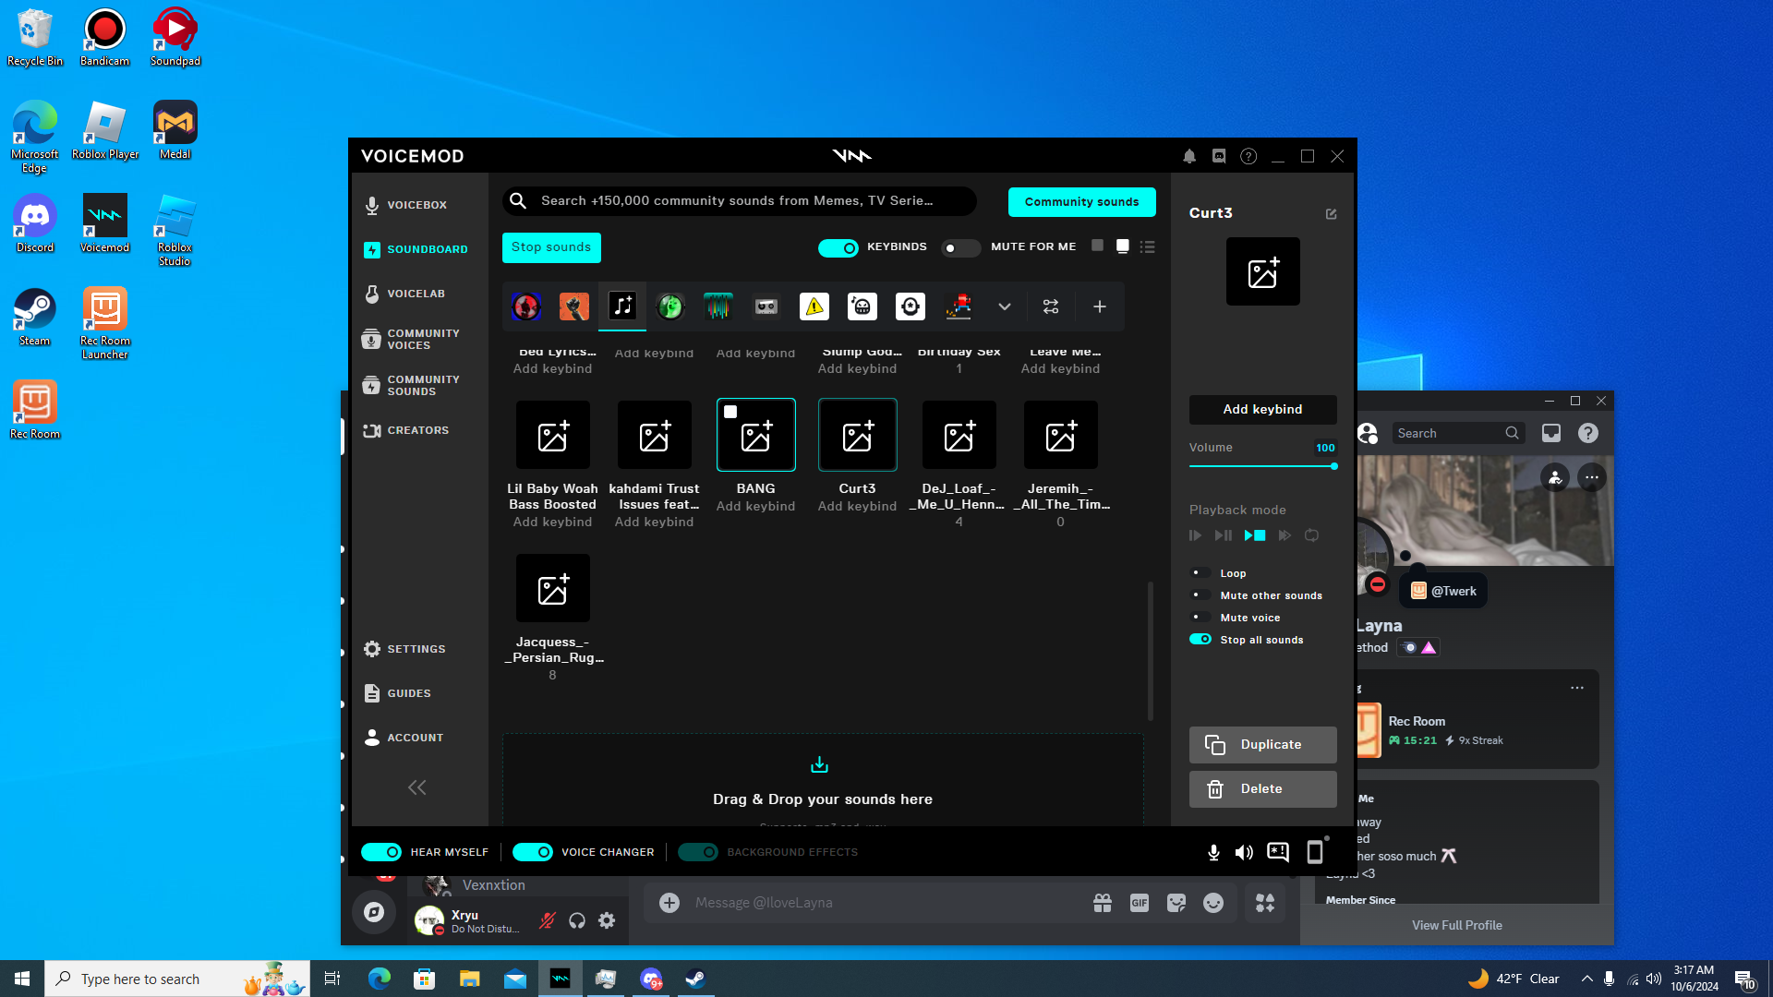Add a new soundboard with plus icon
1773x997 pixels.
tap(1099, 306)
